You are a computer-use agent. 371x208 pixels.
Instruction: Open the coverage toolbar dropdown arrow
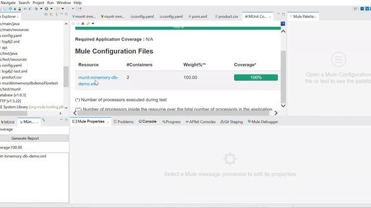(93, 24)
